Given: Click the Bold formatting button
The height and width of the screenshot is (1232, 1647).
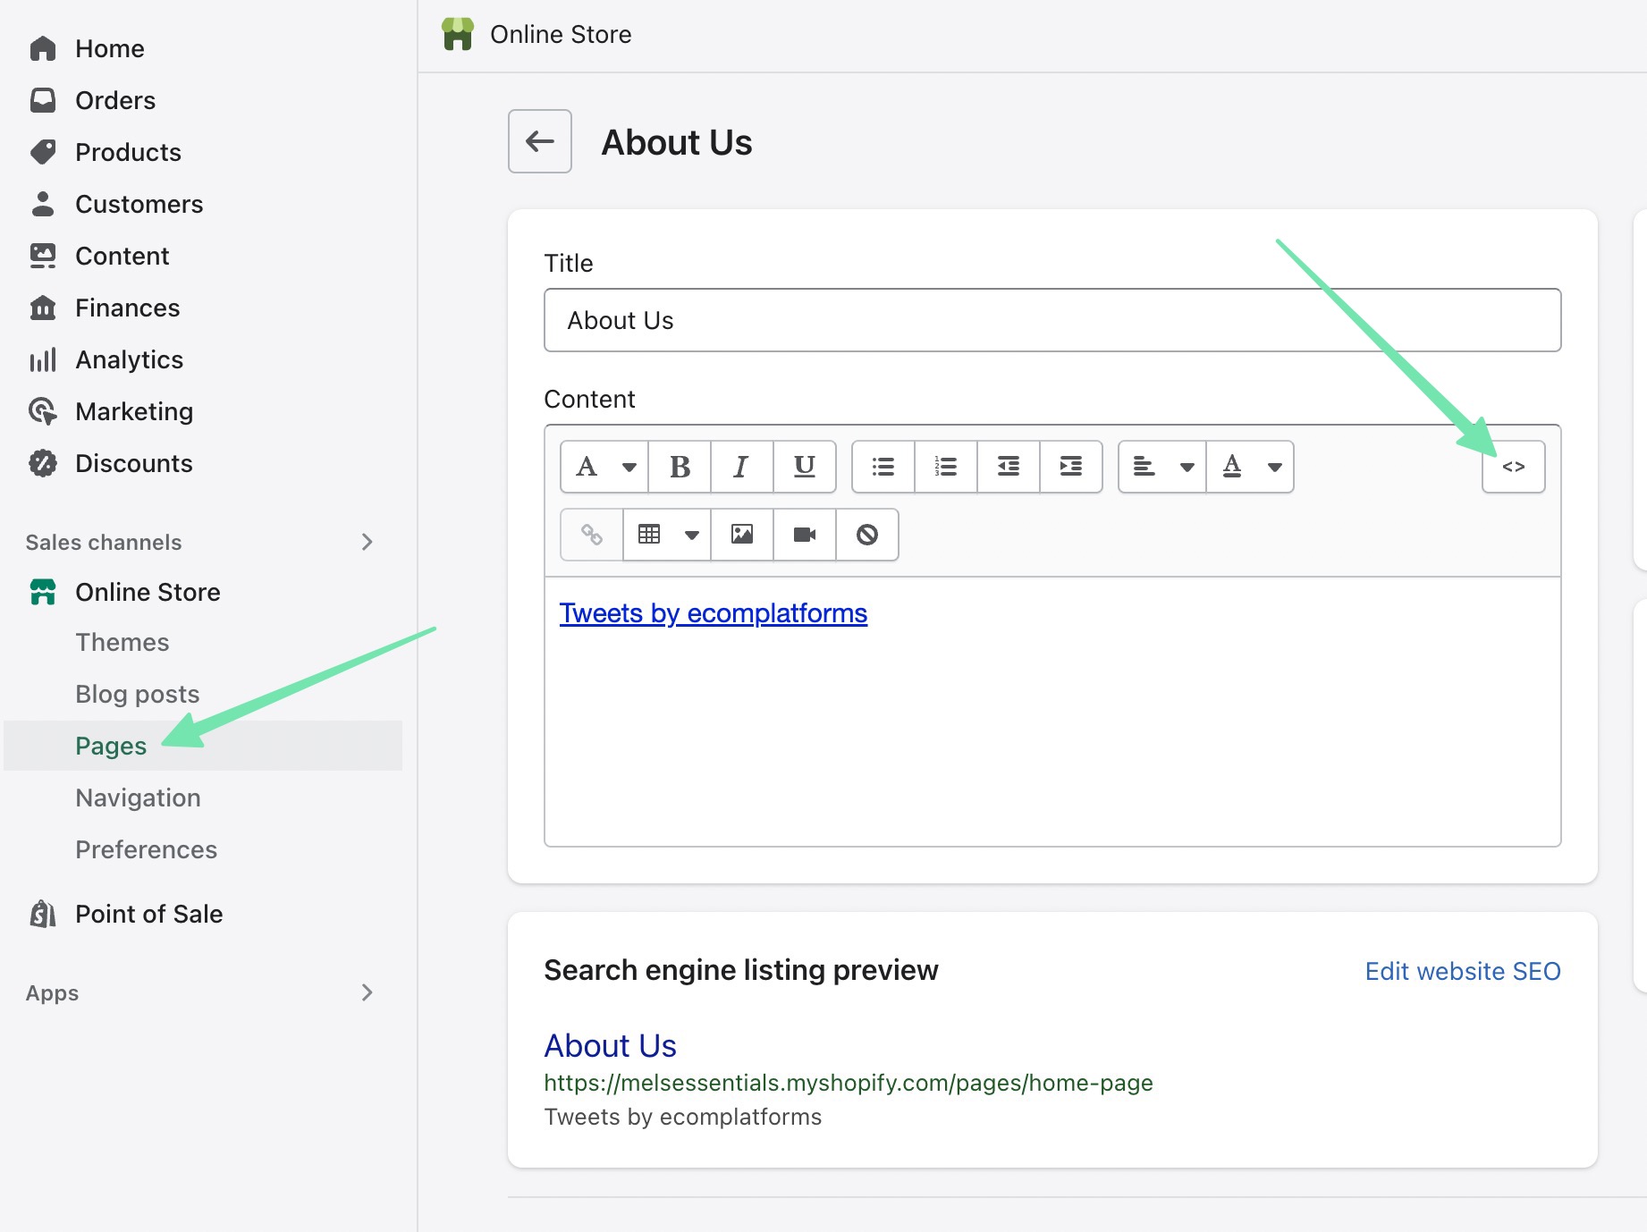Looking at the screenshot, I should (680, 467).
